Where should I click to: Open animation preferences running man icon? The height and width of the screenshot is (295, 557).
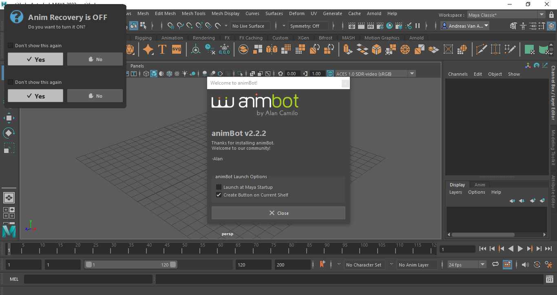pyautogui.click(x=548, y=264)
